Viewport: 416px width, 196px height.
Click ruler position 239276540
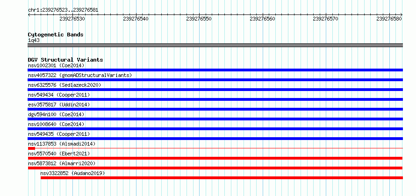coord(136,19)
